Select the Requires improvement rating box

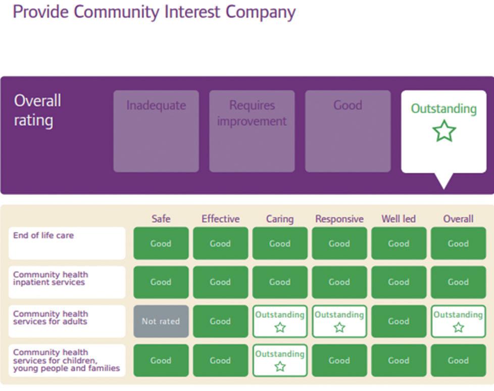(x=252, y=131)
